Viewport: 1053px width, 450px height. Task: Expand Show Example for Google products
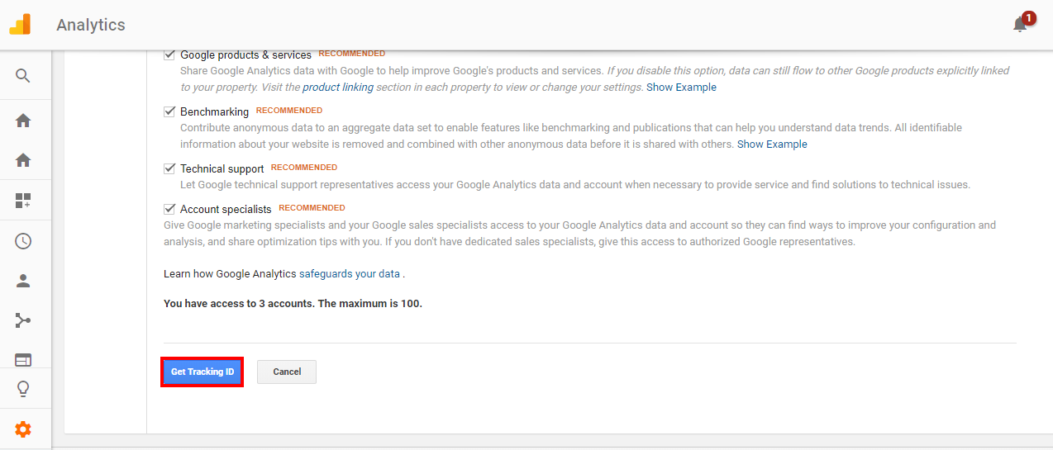point(681,88)
